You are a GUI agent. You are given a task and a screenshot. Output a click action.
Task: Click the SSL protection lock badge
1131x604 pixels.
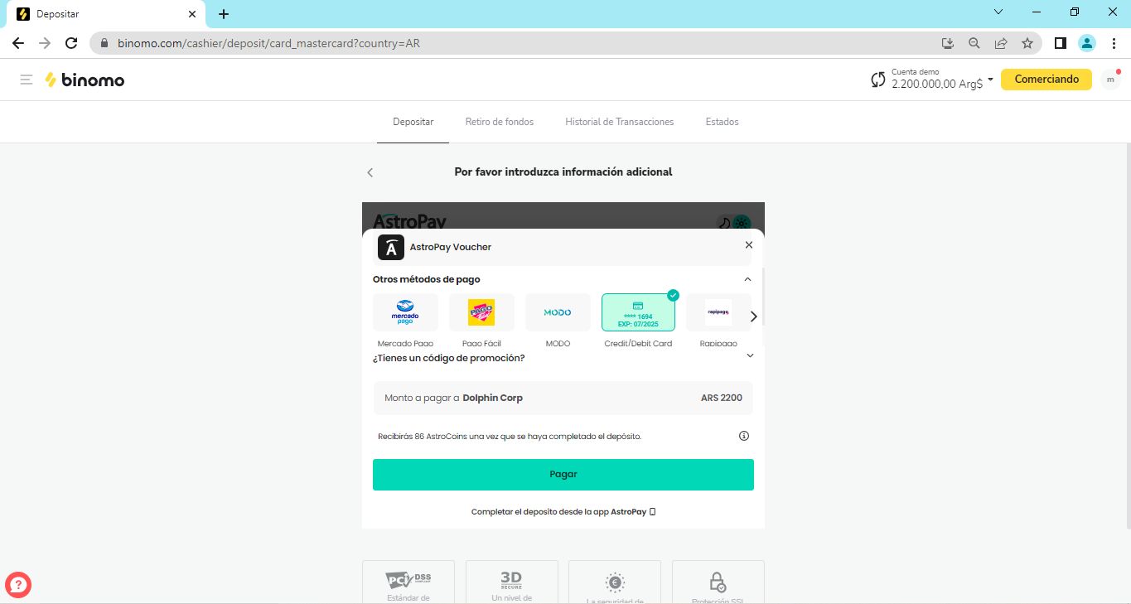click(718, 582)
